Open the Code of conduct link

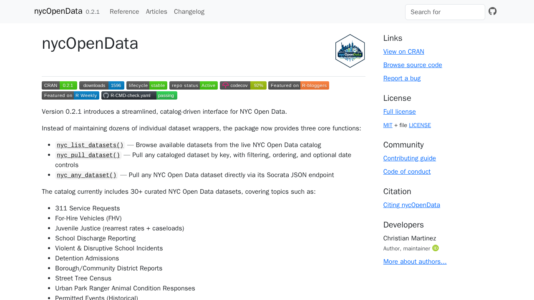(x=407, y=172)
